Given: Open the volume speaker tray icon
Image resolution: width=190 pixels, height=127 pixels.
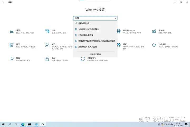Looking at the screenshot, I should click(x=169, y=124).
